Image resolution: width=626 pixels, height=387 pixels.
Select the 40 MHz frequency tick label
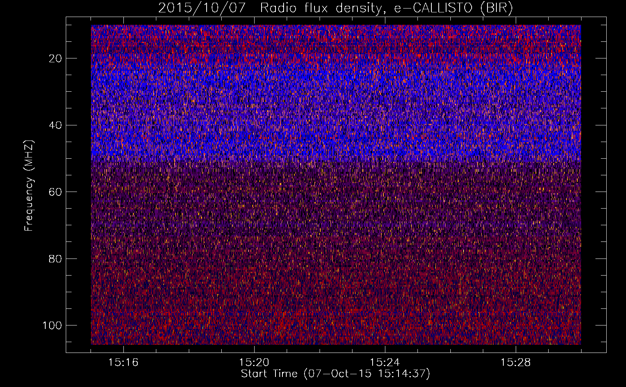[x=56, y=125]
